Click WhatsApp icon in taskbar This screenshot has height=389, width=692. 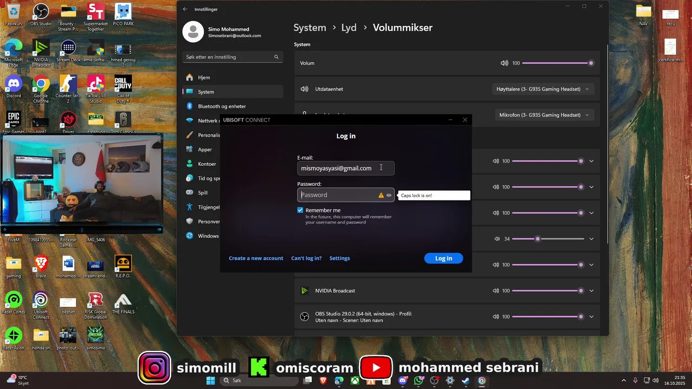(419, 381)
